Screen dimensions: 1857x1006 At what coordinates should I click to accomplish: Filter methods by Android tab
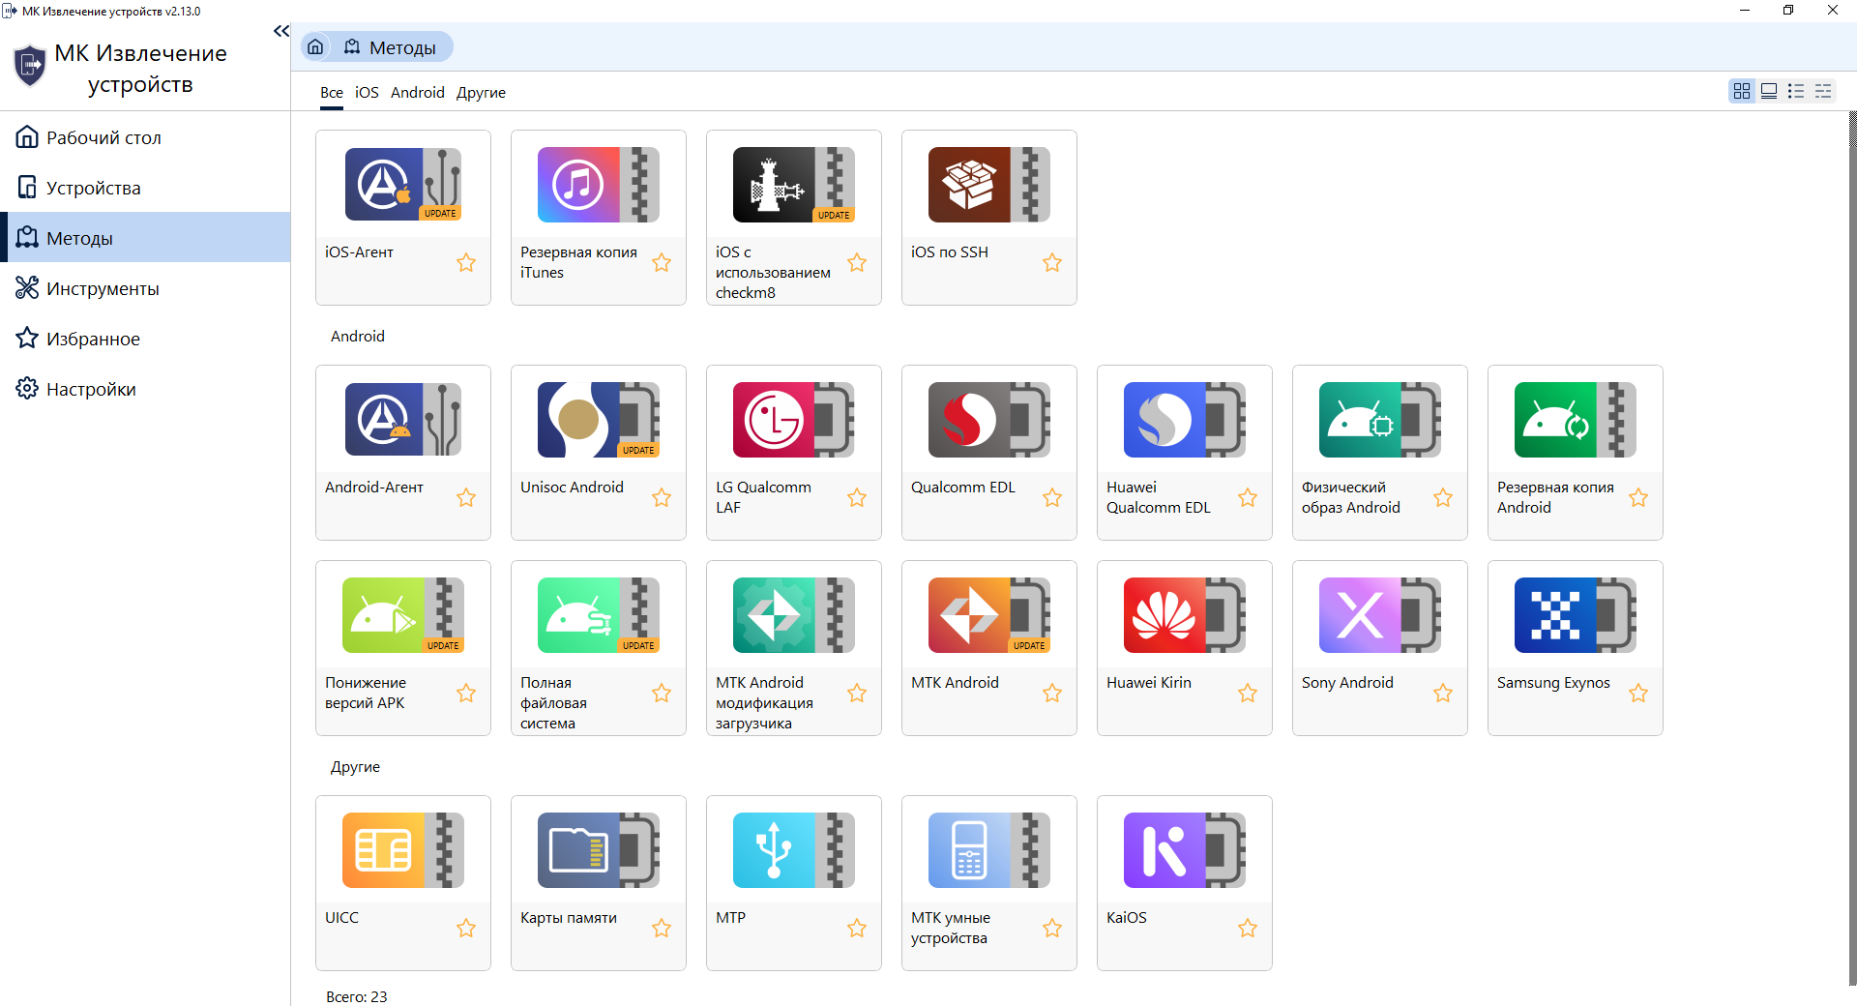(x=418, y=93)
